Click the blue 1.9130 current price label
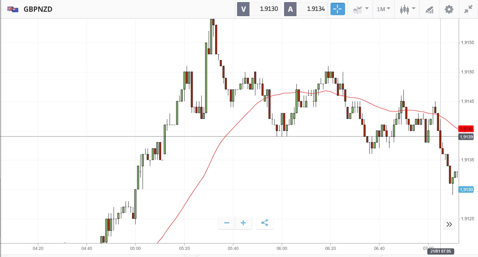This screenshot has width=478, height=257. [x=466, y=190]
